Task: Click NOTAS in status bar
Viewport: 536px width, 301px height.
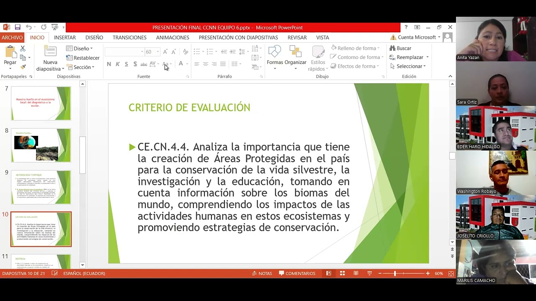Action: point(262,273)
